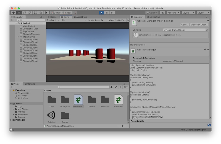Click Project search field
Screen dimensions: 221x144
84,87
